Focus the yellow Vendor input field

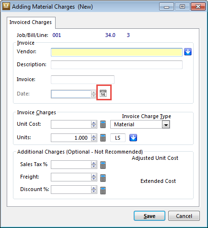(x=116, y=52)
